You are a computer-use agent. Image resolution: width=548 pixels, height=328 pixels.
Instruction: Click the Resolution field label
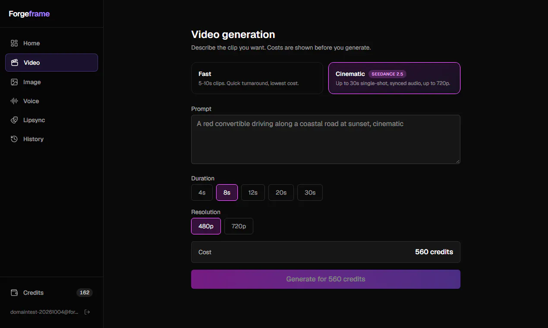[x=206, y=212]
